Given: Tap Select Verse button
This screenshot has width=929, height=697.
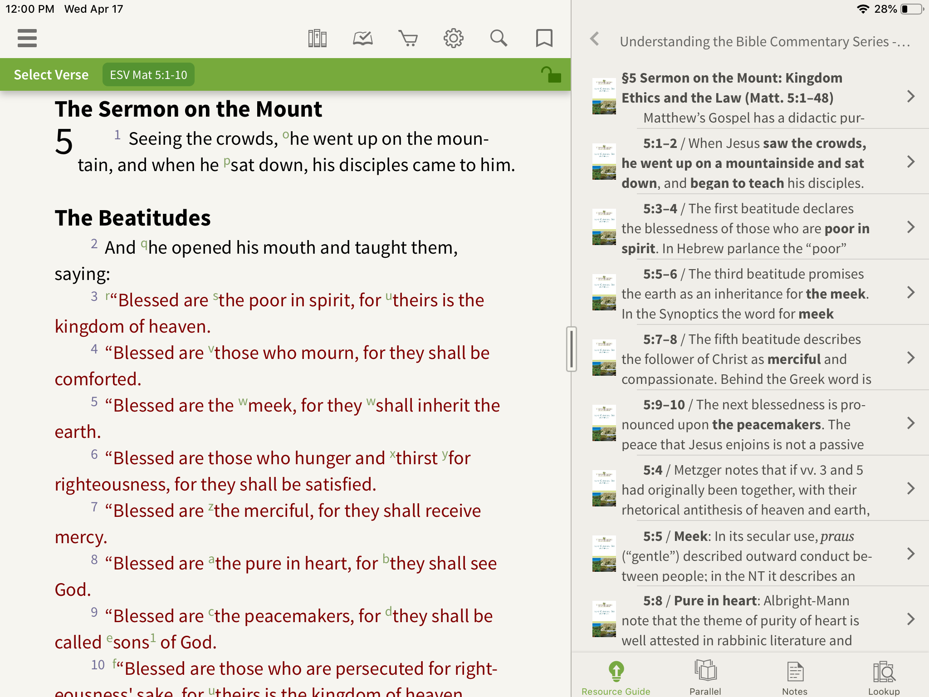Looking at the screenshot, I should (x=51, y=74).
